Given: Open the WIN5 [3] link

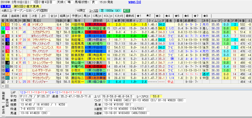Looking at the screenshot, I should (135, 2).
